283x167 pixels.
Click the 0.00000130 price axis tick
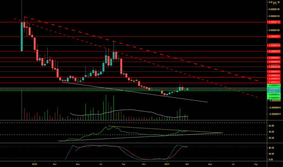pos(274,9)
